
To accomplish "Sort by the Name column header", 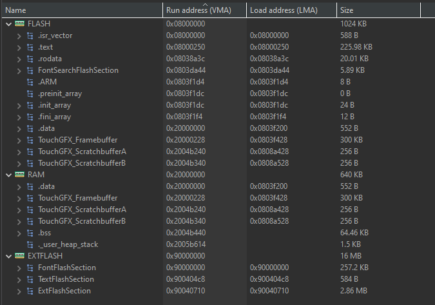I will point(82,10).
